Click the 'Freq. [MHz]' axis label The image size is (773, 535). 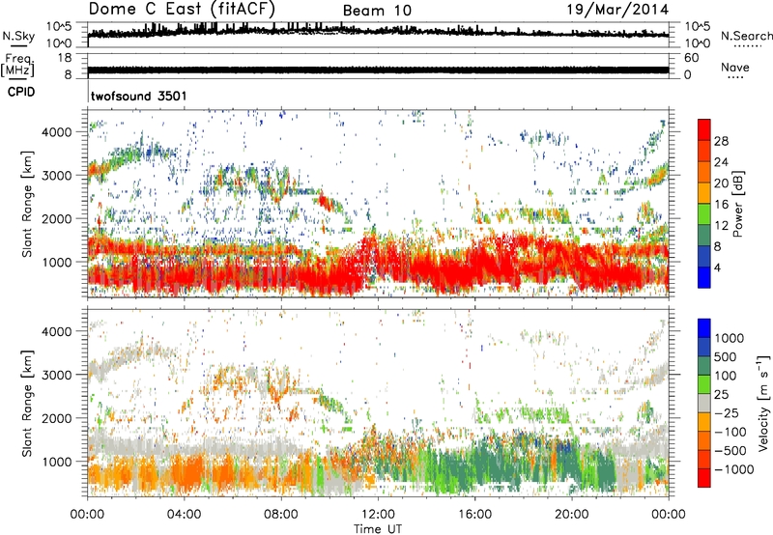18,66
